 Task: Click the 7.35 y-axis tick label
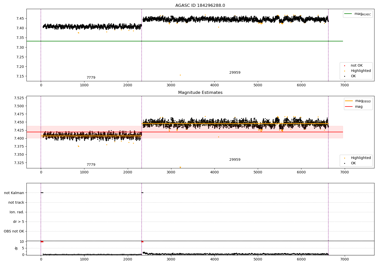[x=20, y=38]
